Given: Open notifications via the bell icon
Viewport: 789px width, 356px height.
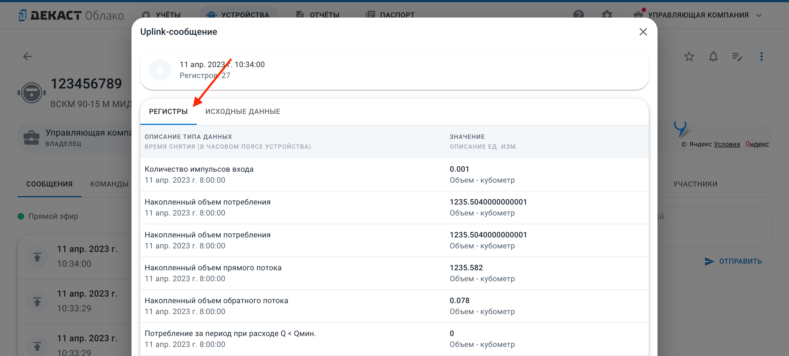Looking at the screenshot, I should click(713, 56).
